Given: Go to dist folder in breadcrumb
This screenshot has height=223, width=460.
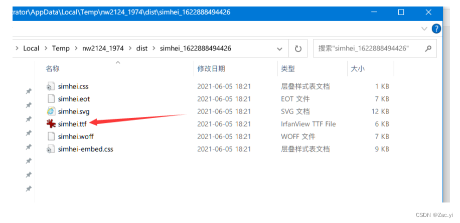Looking at the screenshot, I should [x=141, y=48].
